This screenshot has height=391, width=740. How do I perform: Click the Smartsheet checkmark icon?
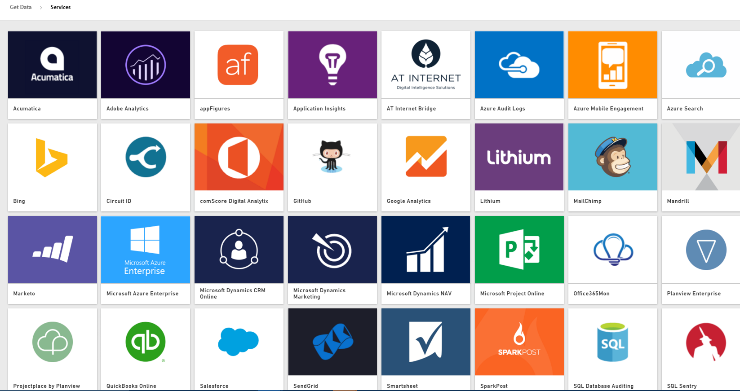coord(425,342)
